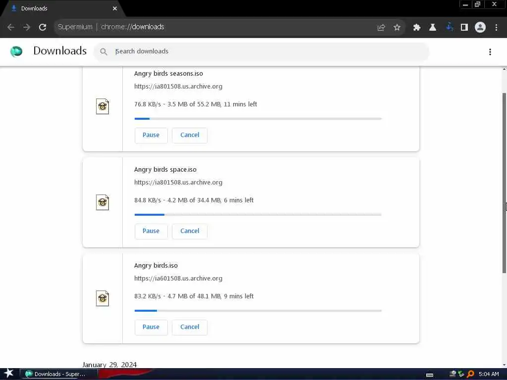Reload the downloads page

pos(43,27)
